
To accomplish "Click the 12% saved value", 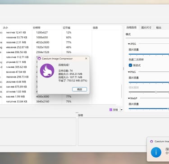I will coord(69,33).
